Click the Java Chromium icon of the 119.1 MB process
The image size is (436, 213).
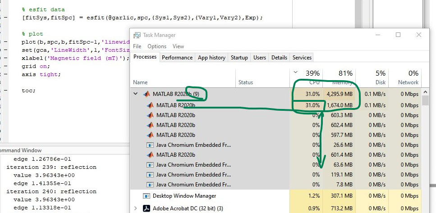(150, 175)
